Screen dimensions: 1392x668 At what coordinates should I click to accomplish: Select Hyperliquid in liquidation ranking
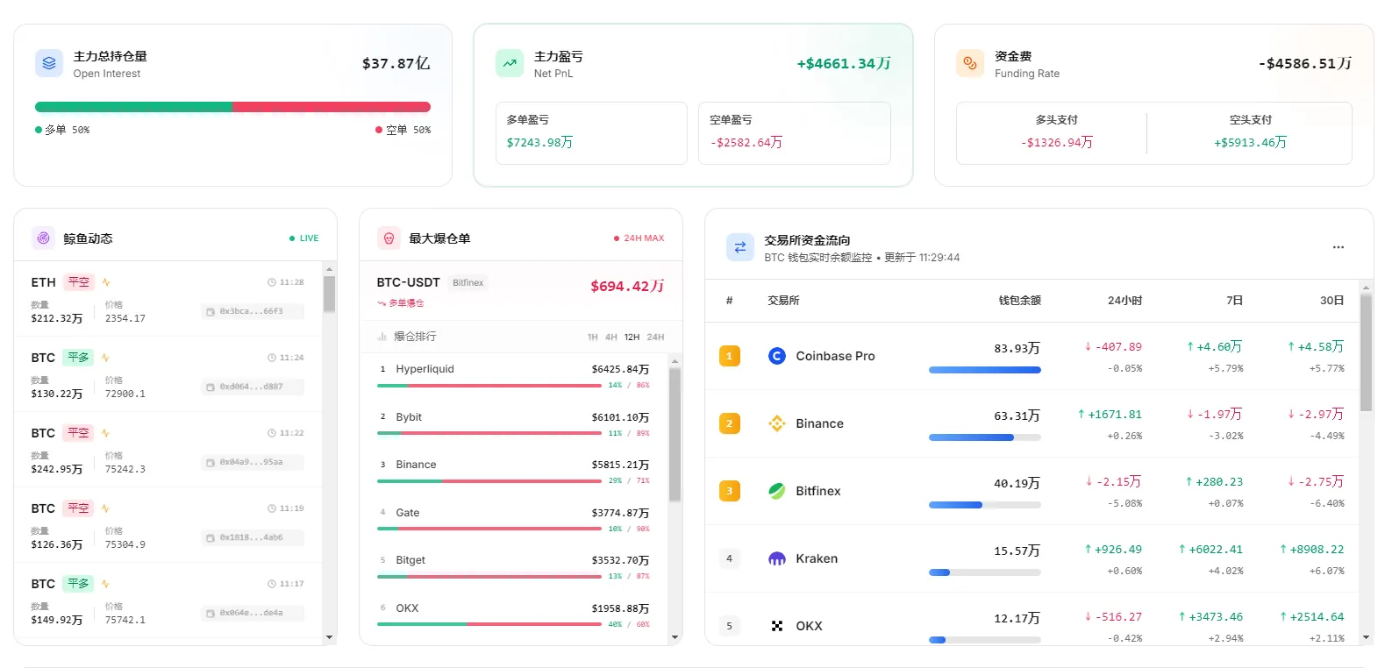pos(425,369)
